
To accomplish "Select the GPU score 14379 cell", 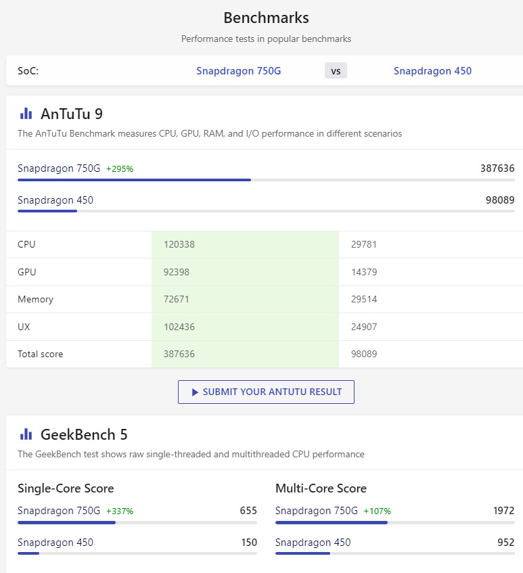I will point(431,272).
